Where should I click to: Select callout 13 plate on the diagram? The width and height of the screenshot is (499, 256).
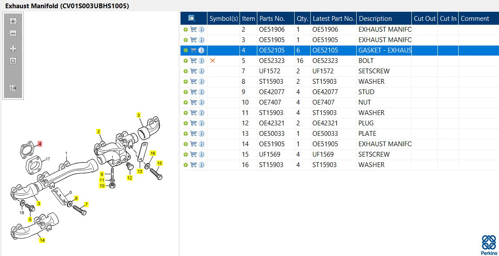point(140,171)
